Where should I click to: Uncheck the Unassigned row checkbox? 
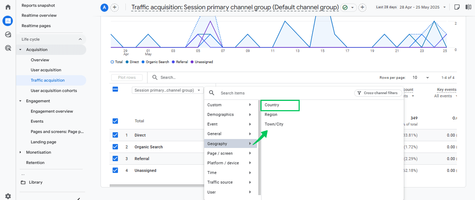pyautogui.click(x=115, y=170)
